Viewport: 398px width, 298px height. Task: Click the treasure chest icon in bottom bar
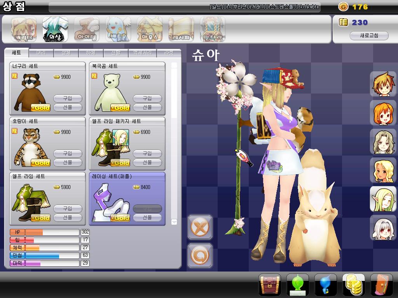269,285
